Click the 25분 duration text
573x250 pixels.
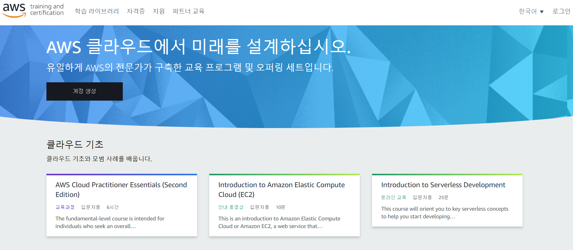pyautogui.click(x=443, y=197)
